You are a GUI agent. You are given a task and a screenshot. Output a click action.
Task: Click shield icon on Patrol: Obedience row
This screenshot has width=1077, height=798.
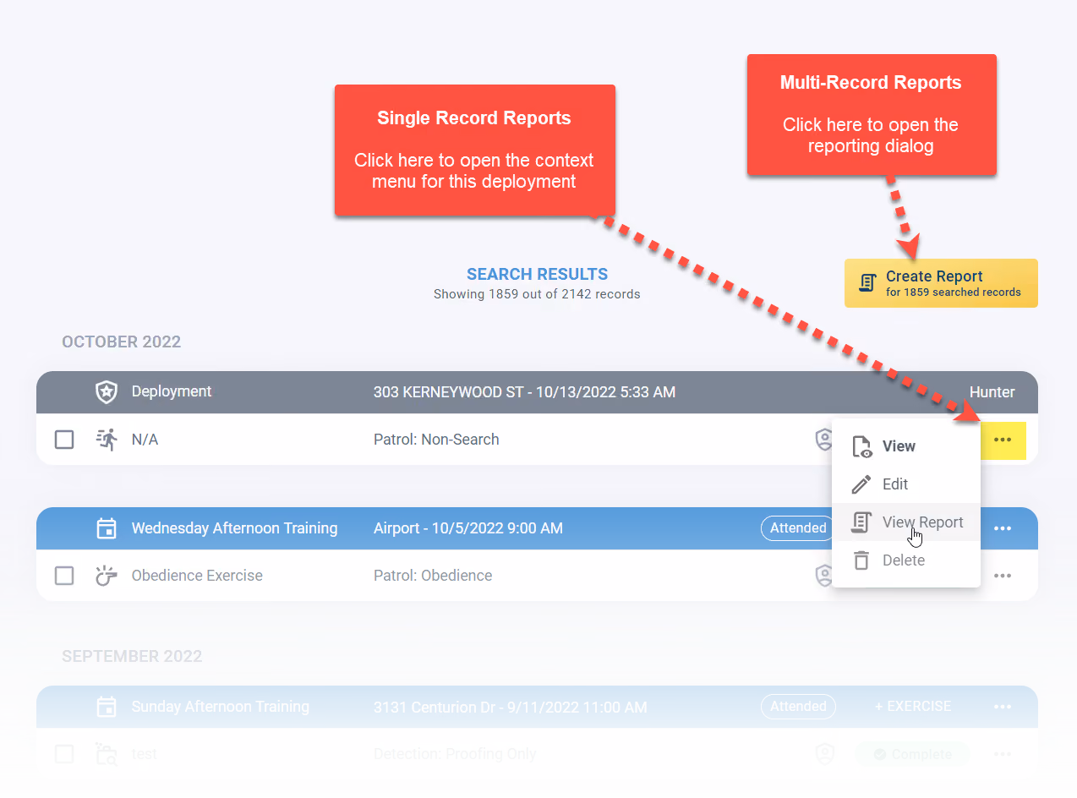pyautogui.click(x=823, y=576)
